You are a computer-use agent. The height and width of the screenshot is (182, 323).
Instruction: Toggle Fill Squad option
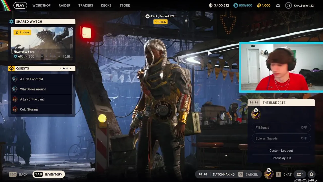click(x=281, y=128)
